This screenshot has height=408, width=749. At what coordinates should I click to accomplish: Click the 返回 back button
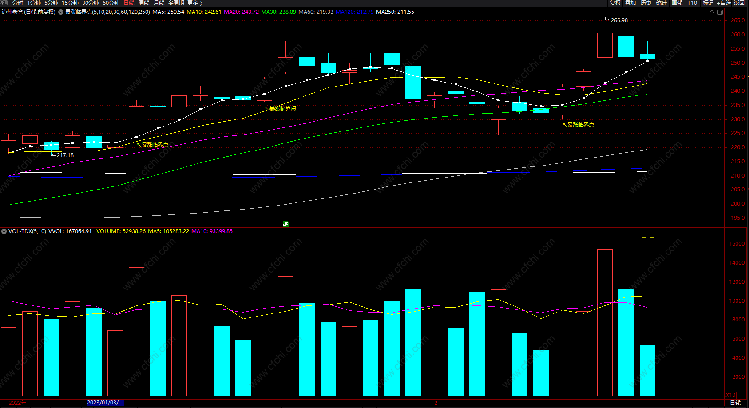(x=739, y=3)
